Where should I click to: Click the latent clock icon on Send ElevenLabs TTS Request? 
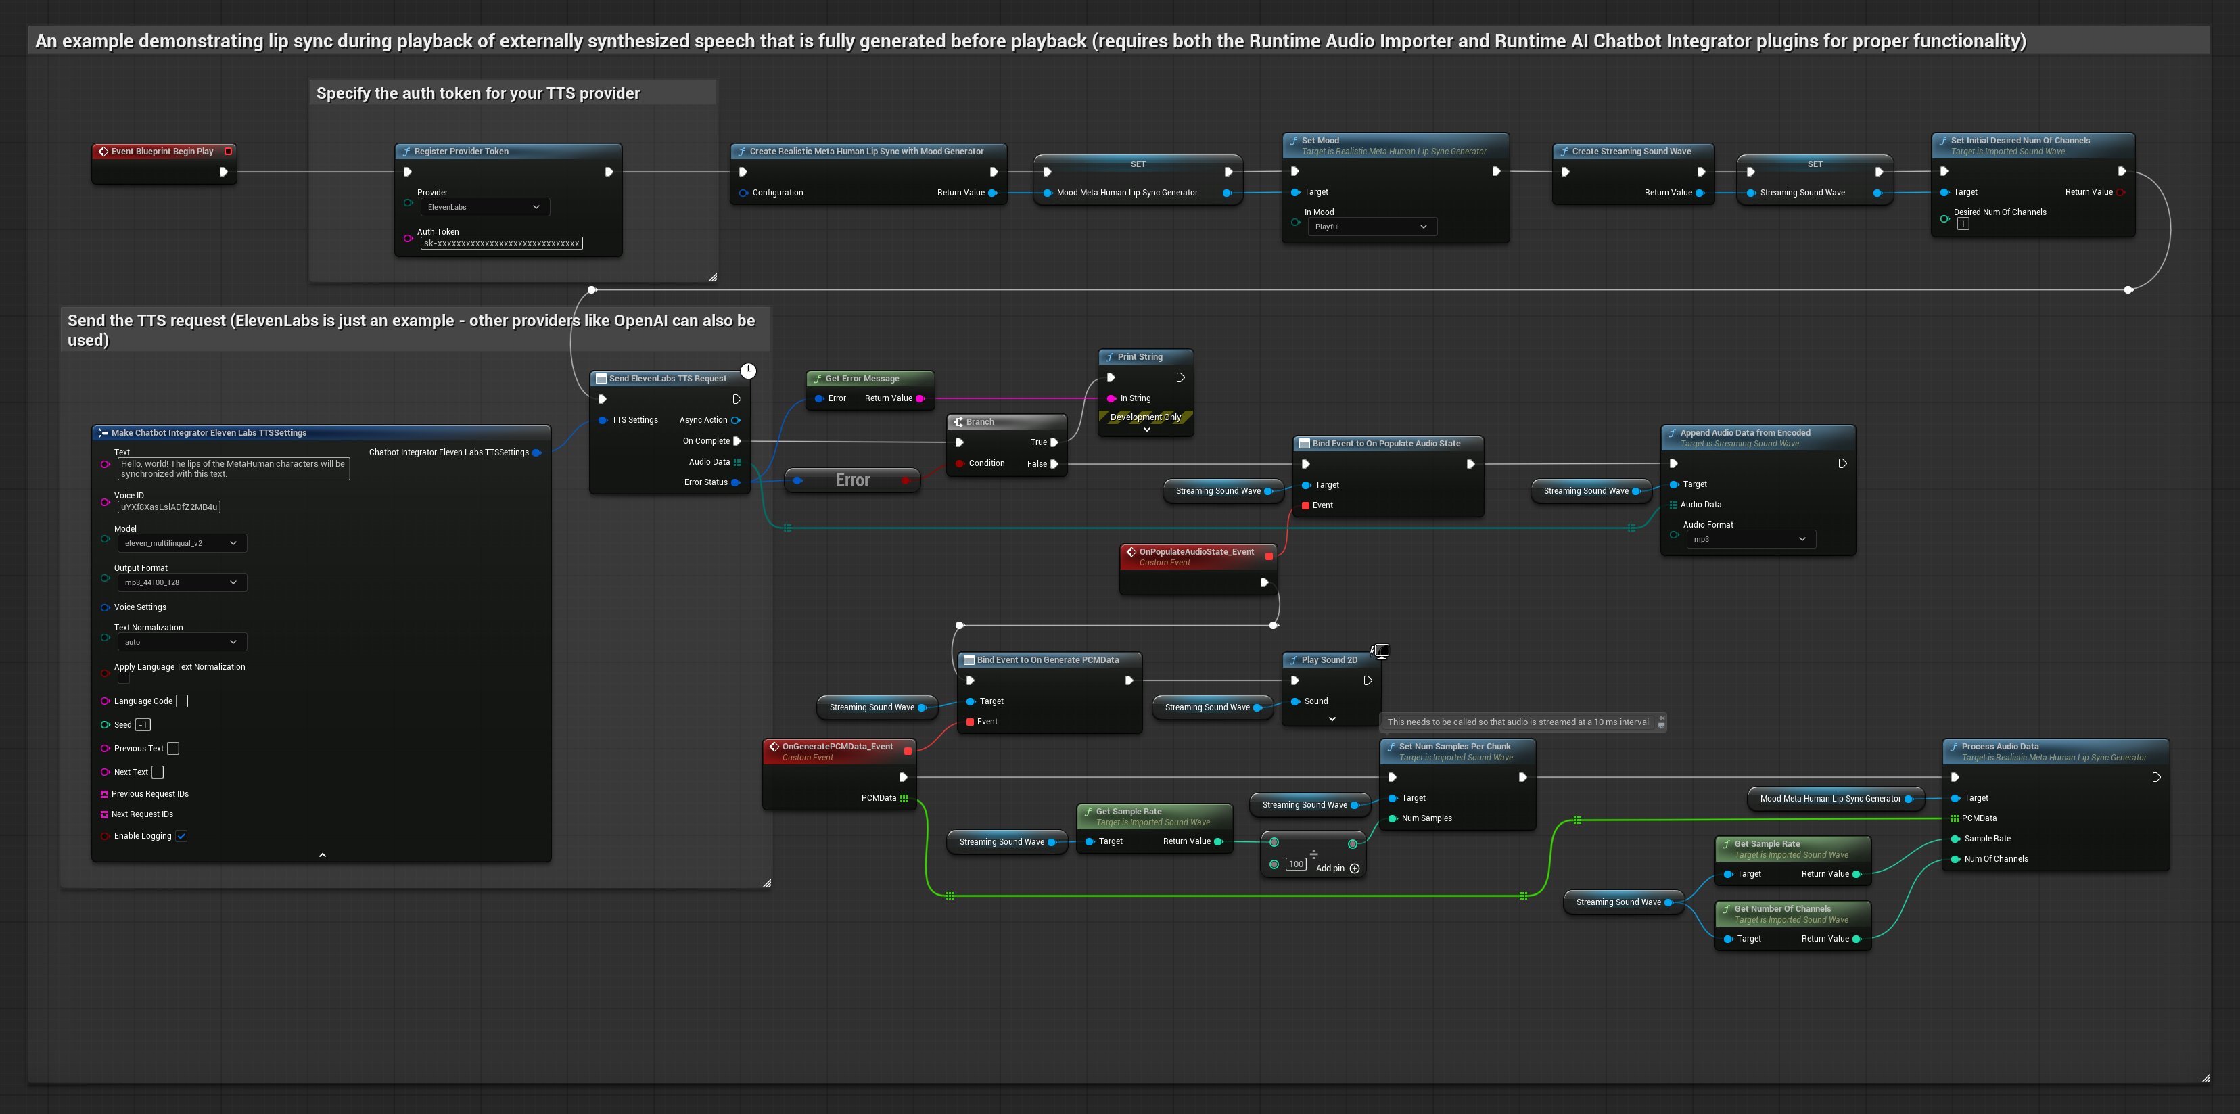pos(748,371)
